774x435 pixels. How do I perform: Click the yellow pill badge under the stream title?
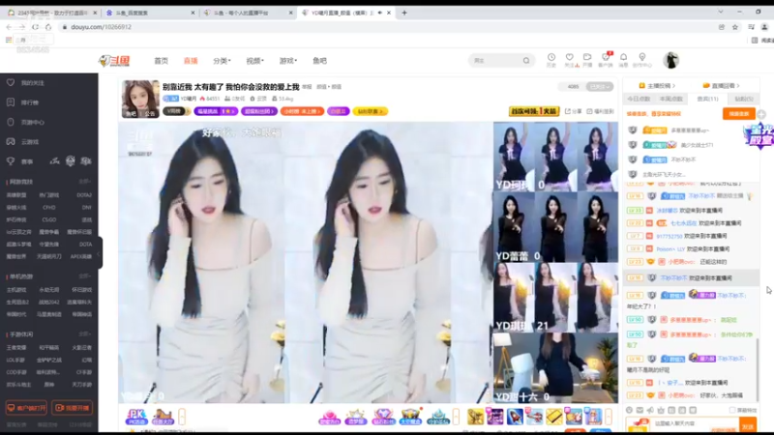coord(371,111)
